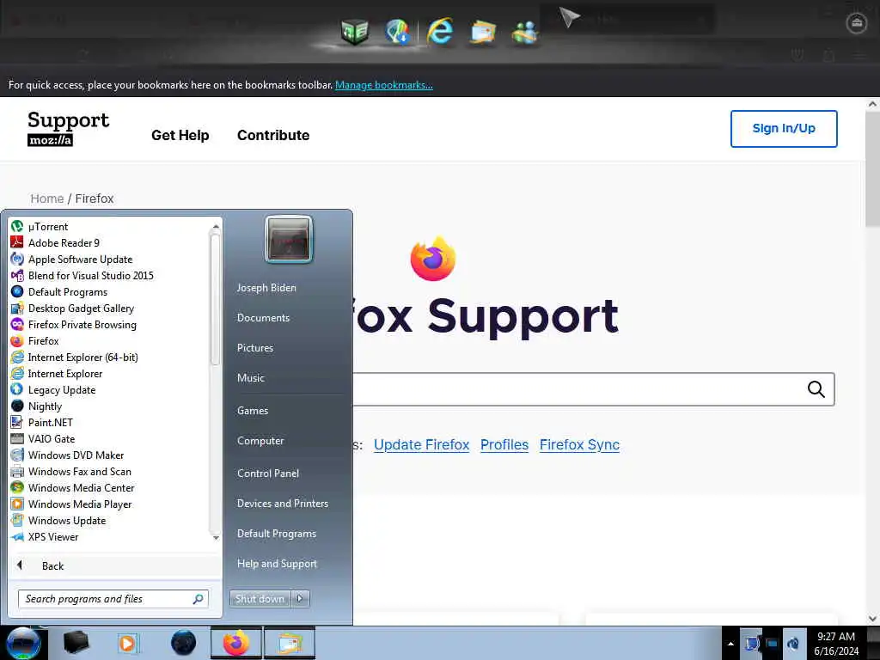Click the Shut down button

[260, 599]
